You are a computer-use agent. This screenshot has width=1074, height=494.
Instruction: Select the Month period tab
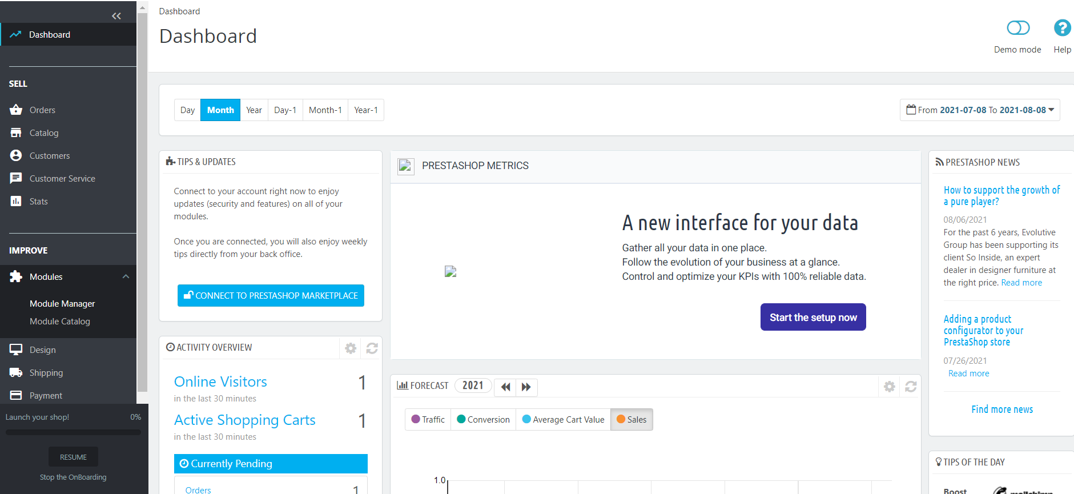[220, 110]
